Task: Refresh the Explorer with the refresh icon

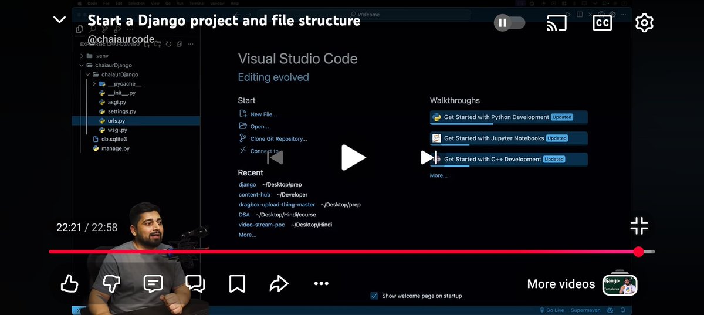Action: point(168,44)
